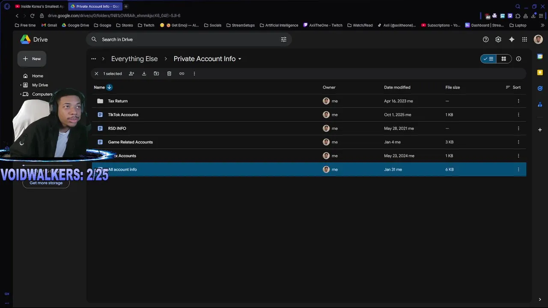Share the selected file

131,74
